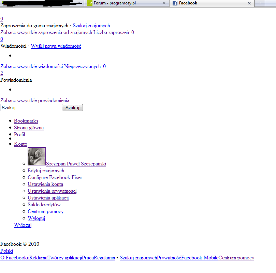Click the FP favicon on the Forum tab

[90, 3]
